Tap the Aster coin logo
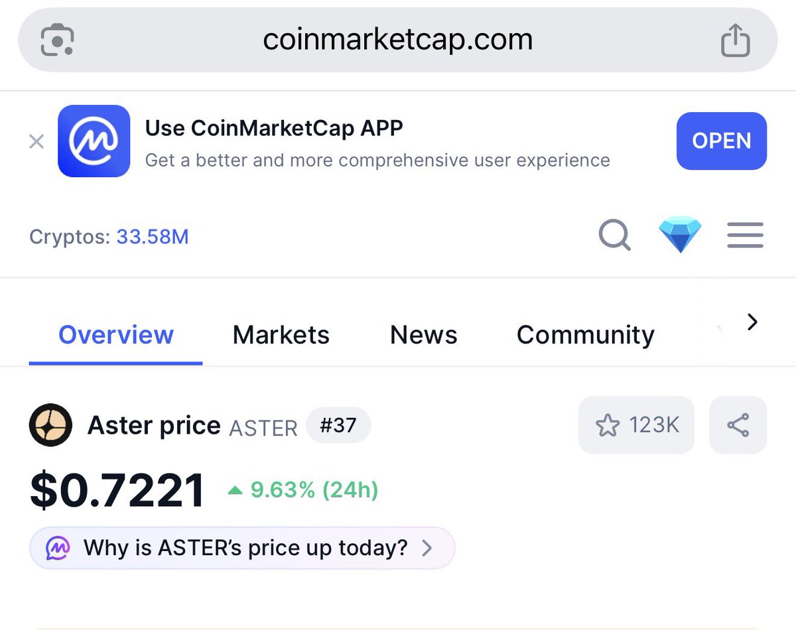 click(x=50, y=425)
